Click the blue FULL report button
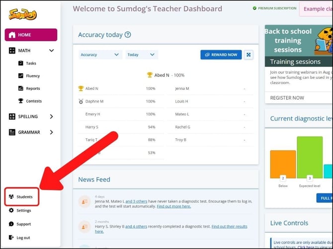The image size is (333, 249). point(325,198)
